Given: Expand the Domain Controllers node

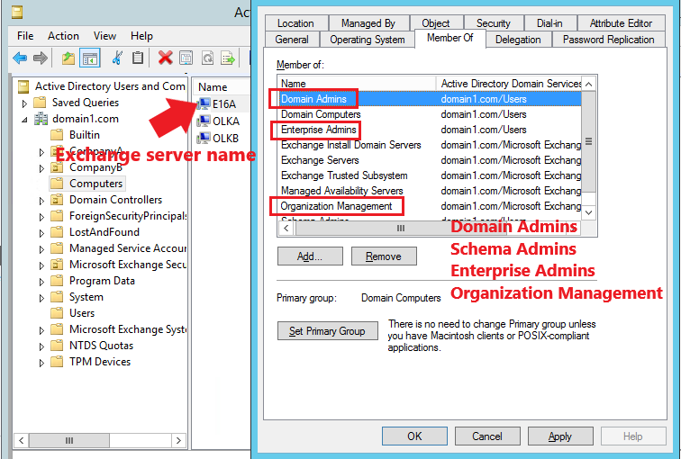Looking at the screenshot, I should click(x=41, y=201).
